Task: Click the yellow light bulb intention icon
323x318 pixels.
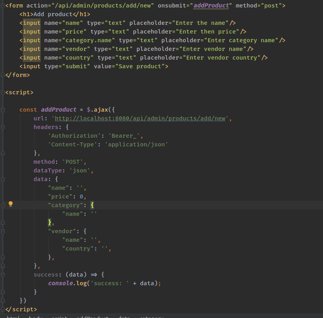Action: point(11,204)
